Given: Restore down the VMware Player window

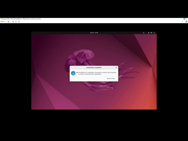Looking at the screenshot, I should coord(184,19).
